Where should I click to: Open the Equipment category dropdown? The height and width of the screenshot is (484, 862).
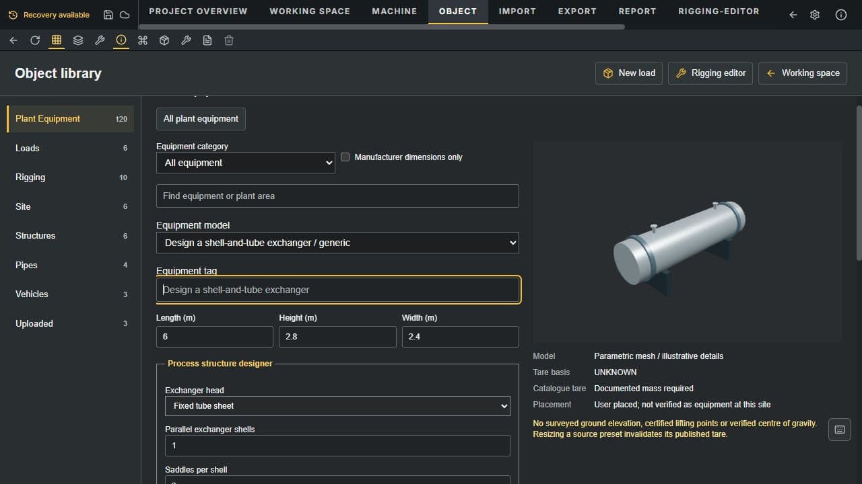[246, 163]
